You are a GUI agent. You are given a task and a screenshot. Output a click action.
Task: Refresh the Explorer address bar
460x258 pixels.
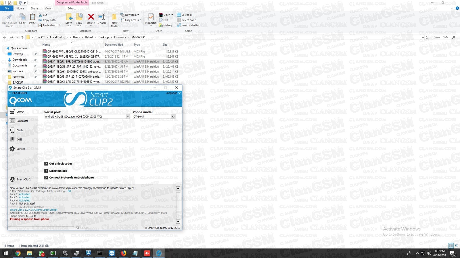tap(427, 37)
